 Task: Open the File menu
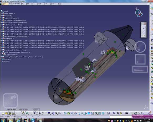point(22,4)
